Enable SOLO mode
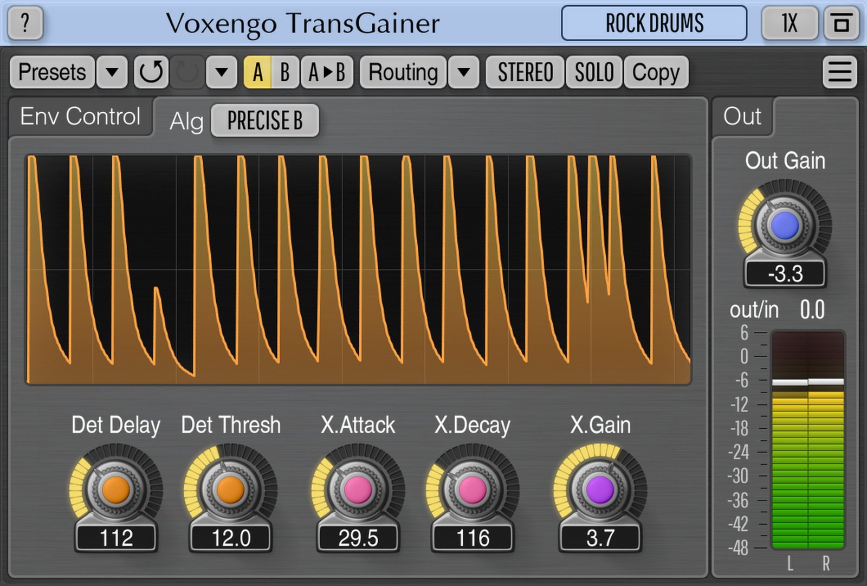Image resolution: width=867 pixels, height=586 pixels. pyautogui.click(x=594, y=72)
